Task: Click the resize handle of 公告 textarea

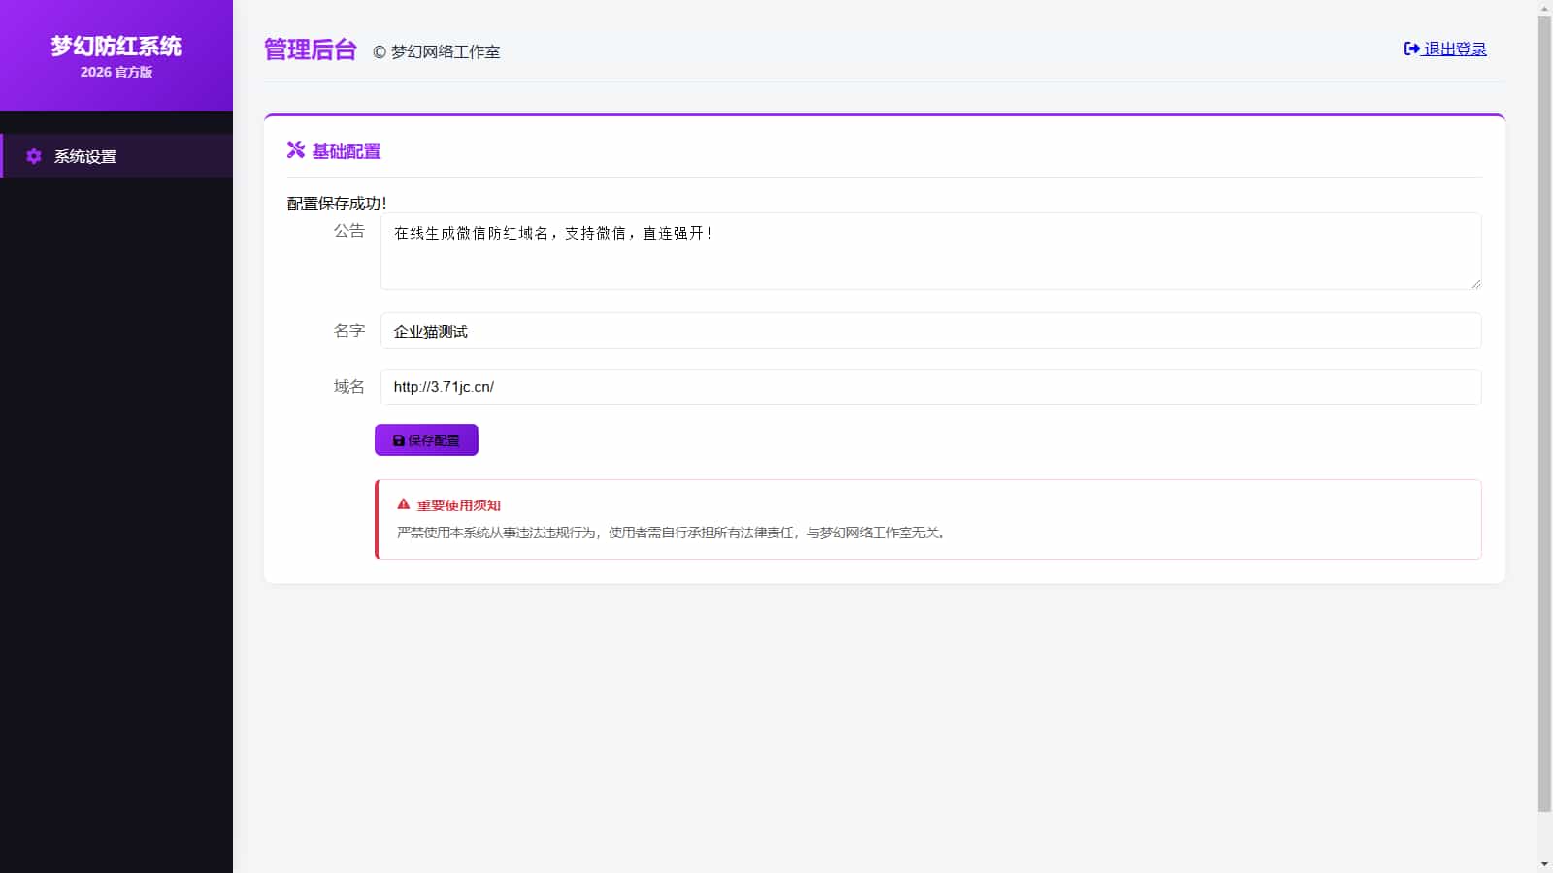Action: 1475,284
